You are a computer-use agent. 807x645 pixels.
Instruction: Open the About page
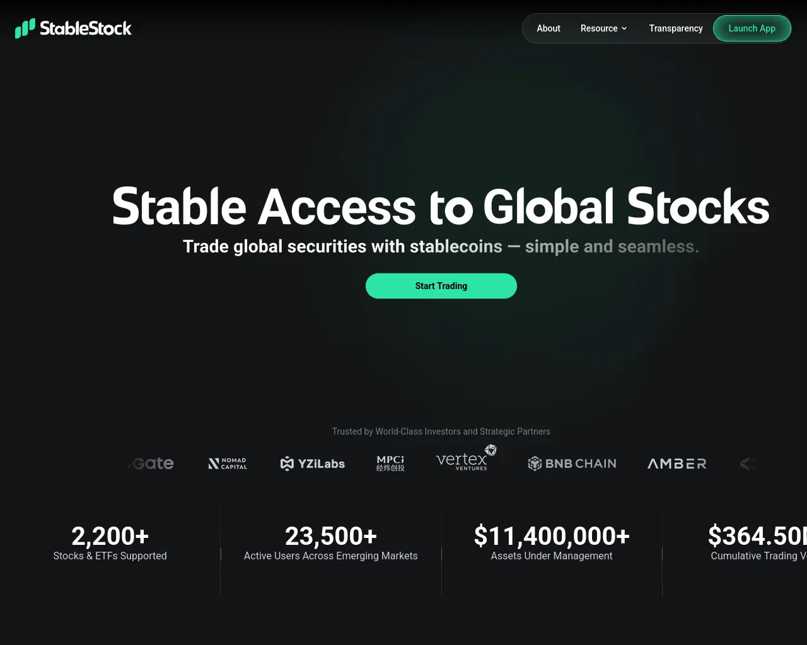pos(549,28)
